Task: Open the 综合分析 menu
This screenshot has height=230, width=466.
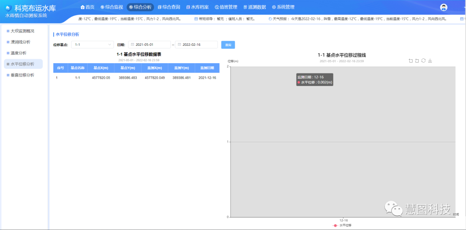Action: (140, 7)
